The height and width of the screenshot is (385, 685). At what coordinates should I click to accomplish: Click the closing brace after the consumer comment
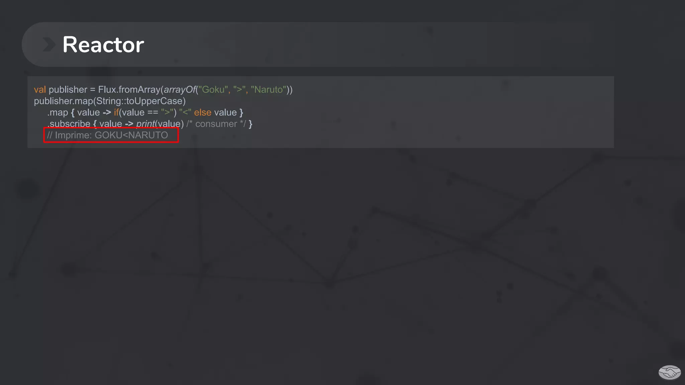[x=251, y=124]
